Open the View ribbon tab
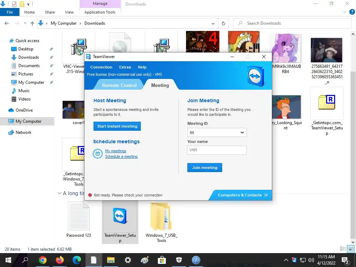Viewport: 356px width, 267px height. click(x=69, y=12)
